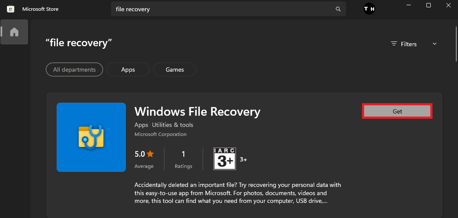
Task: Go to Home in the sidebar
Action: 14,32
